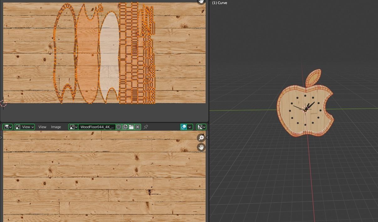Viewport: 378px width, 222px height.
Task: Click the pan hand gizmo in lower image editor
Action: (201, 147)
